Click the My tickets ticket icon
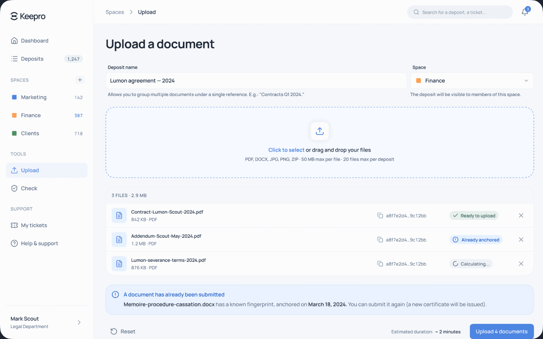The height and width of the screenshot is (339, 543). tap(14, 225)
